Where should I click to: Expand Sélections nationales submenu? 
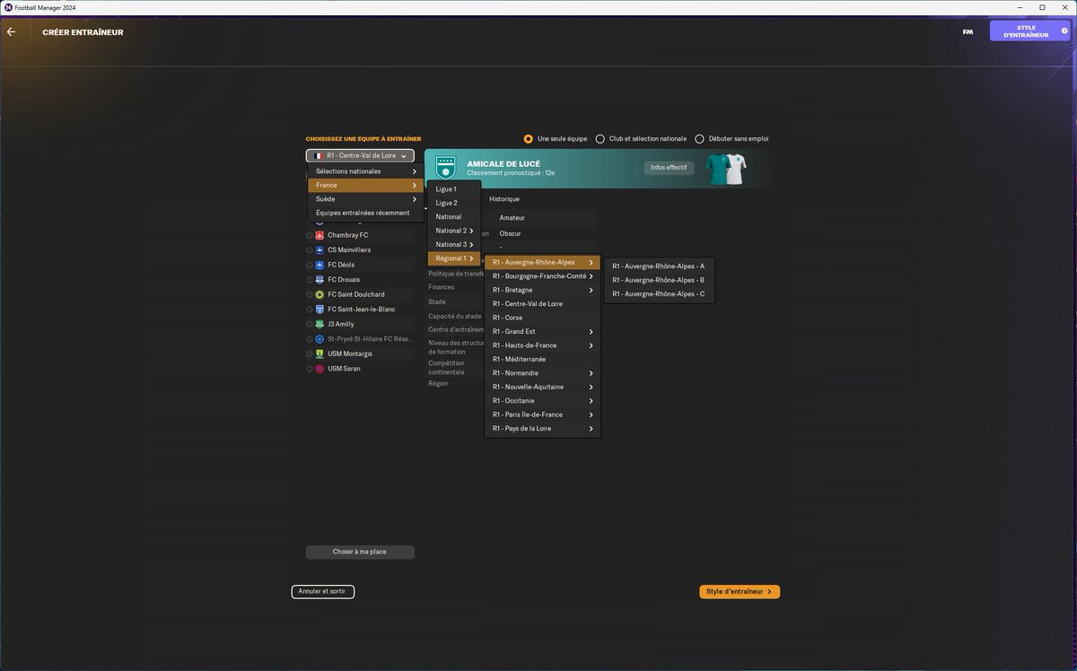(x=365, y=171)
